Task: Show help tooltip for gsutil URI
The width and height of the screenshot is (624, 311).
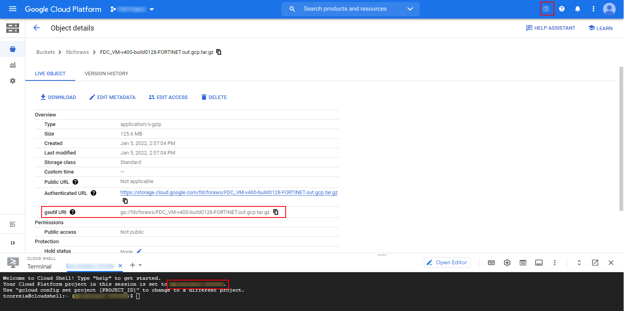Action: [x=73, y=212]
